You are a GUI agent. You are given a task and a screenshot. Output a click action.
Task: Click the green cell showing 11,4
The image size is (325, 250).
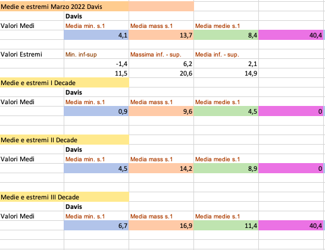pyautogui.click(x=226, y=226)
